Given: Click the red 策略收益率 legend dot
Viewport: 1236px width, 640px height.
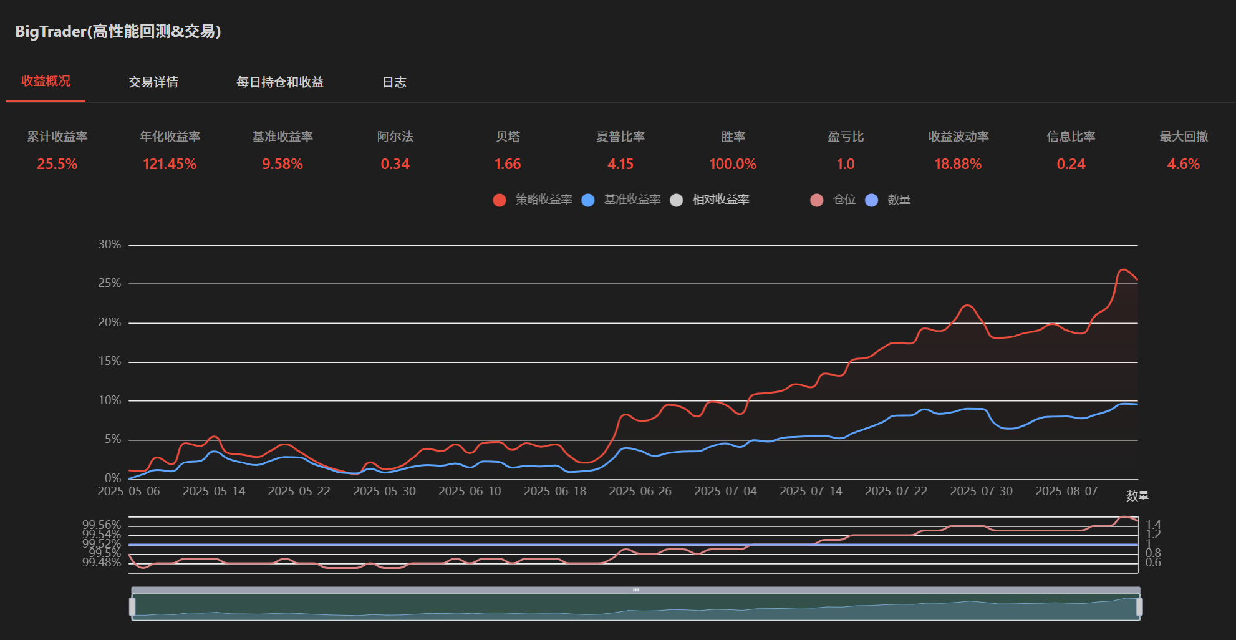Looking at the screenshot, I should (x=499, y=200).
